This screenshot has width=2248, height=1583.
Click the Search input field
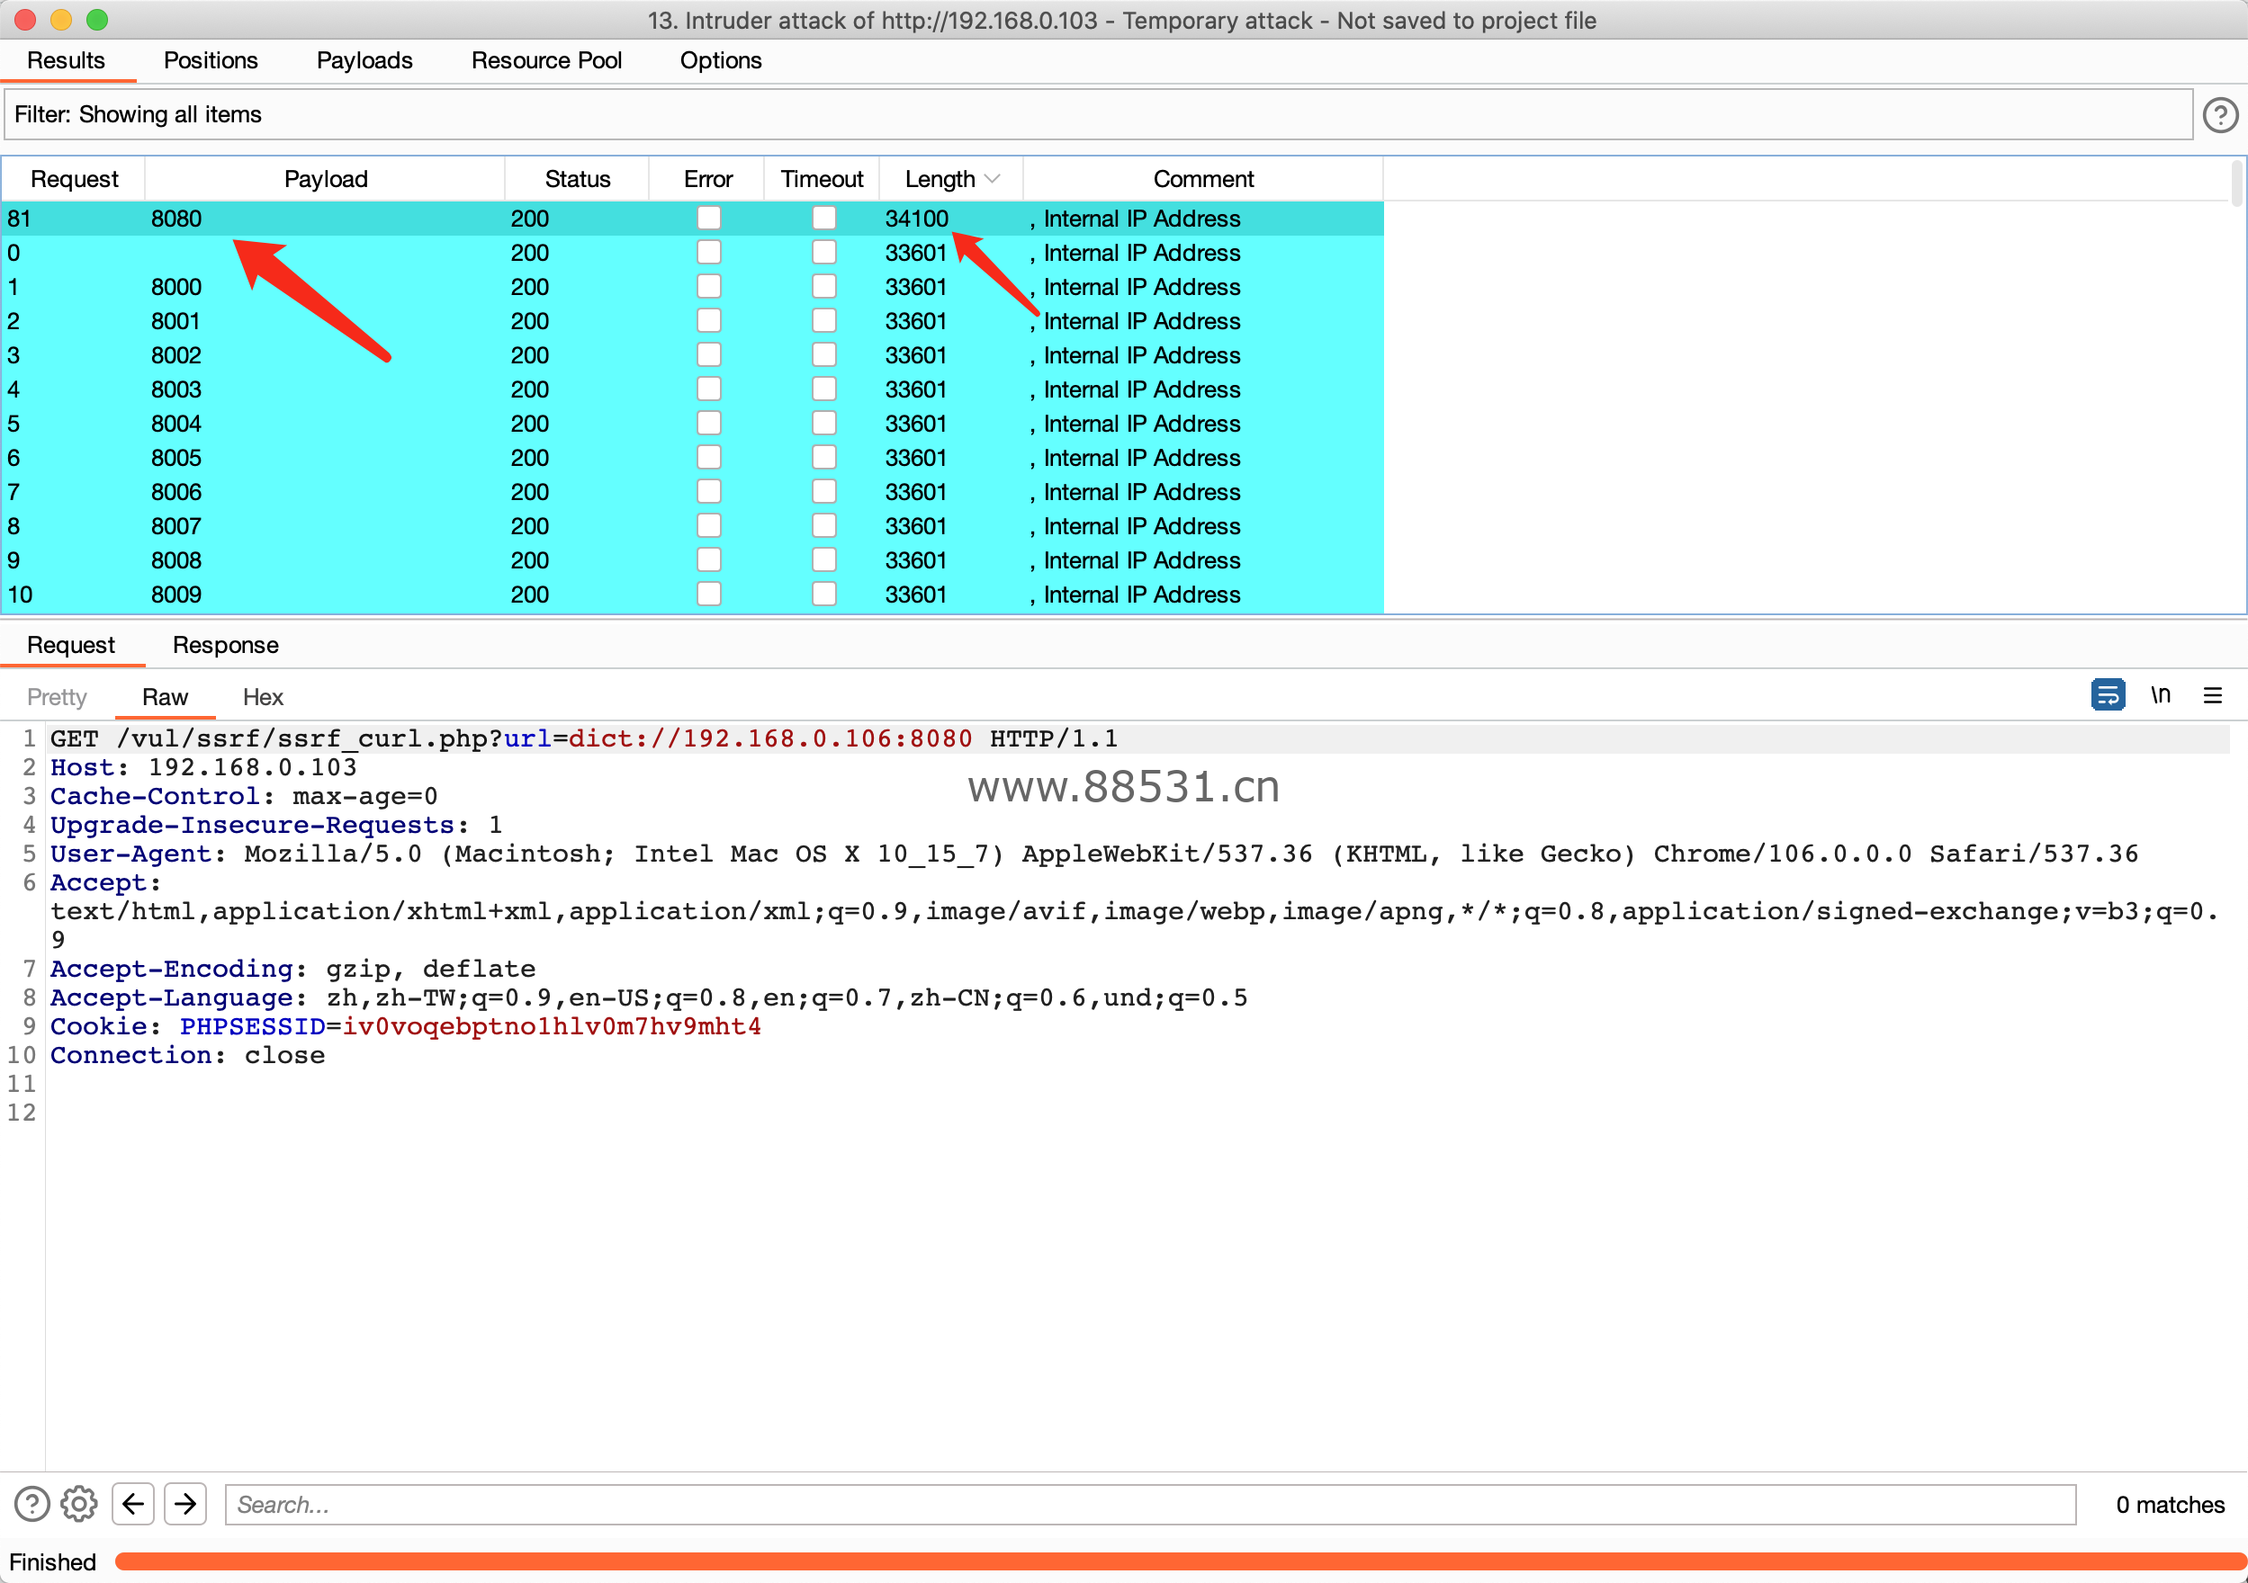click(x=1150, y=1504)
